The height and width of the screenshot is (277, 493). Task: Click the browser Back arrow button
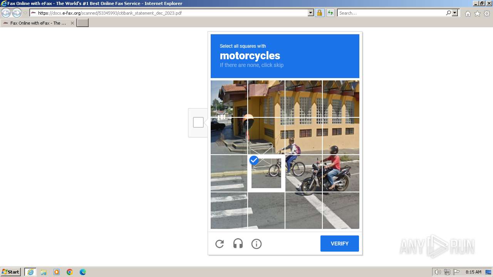point(6,13)
